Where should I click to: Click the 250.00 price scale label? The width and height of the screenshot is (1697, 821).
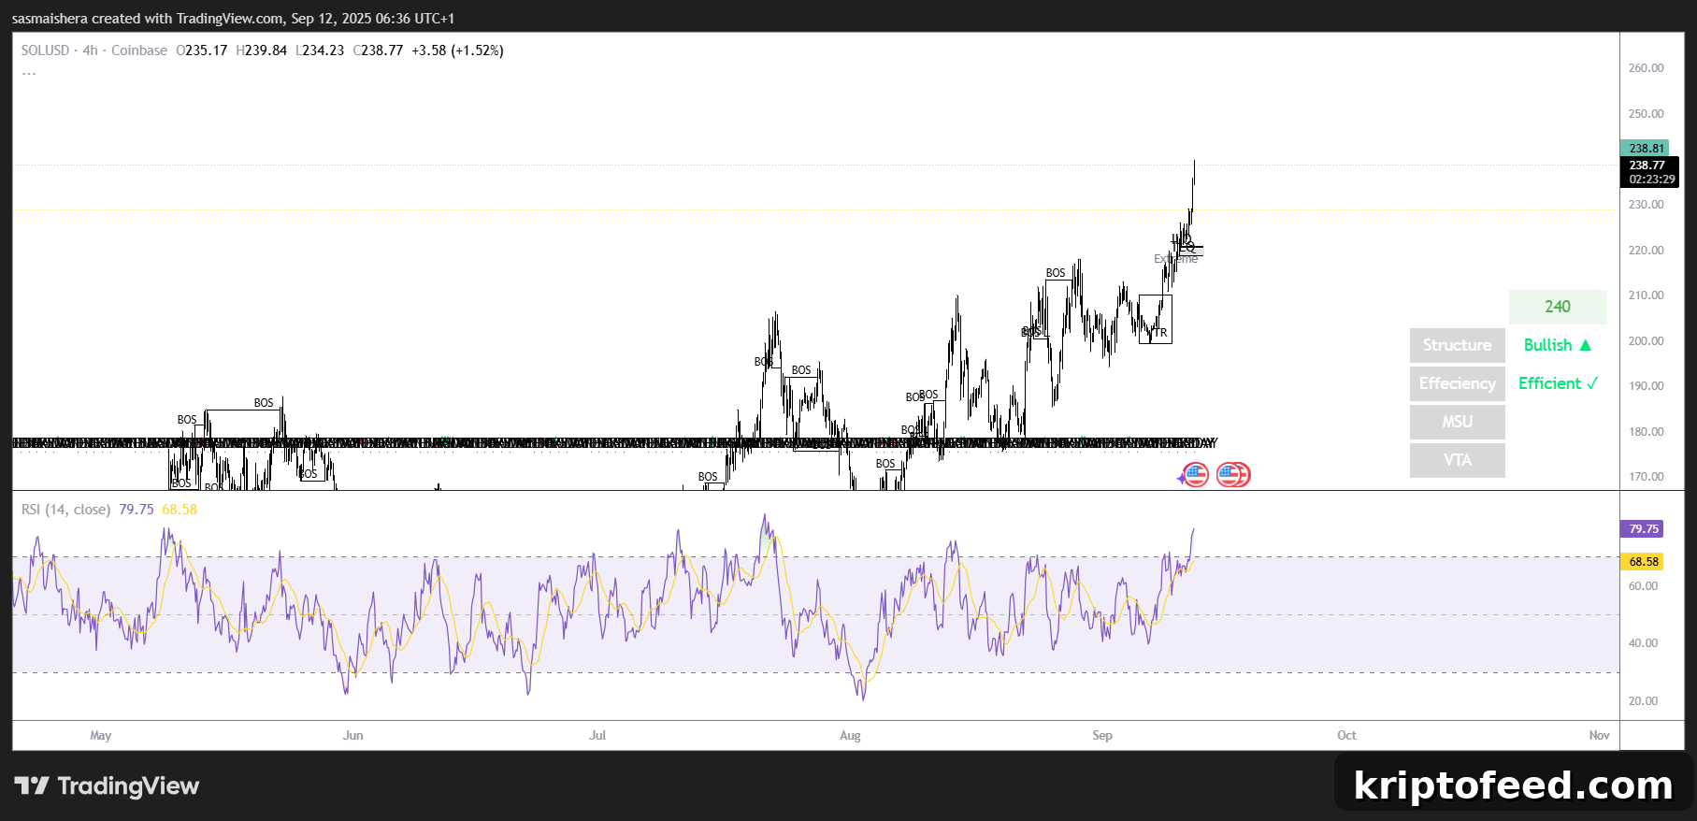(1646, 114)
